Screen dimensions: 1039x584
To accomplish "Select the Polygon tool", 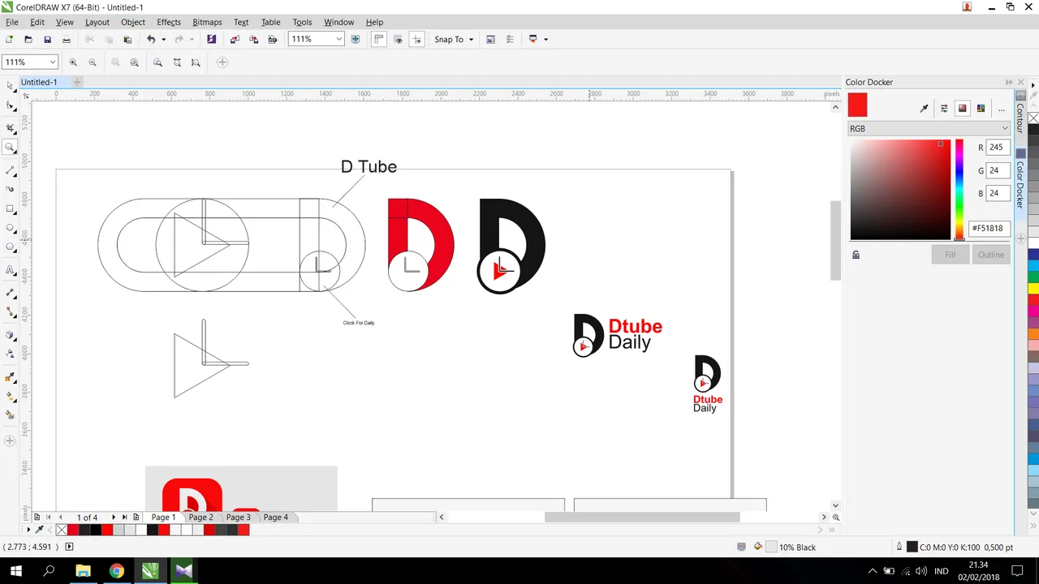I will (x=10, y=247).
